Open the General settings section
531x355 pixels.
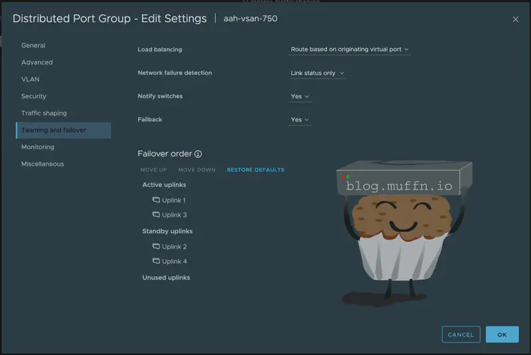(x=33, y=46)
